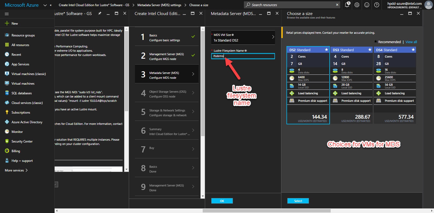Open step 5 Storage & Network Settings
This screenshot has height=213, width=434.
pyautogui.click(x=167, y=111)
